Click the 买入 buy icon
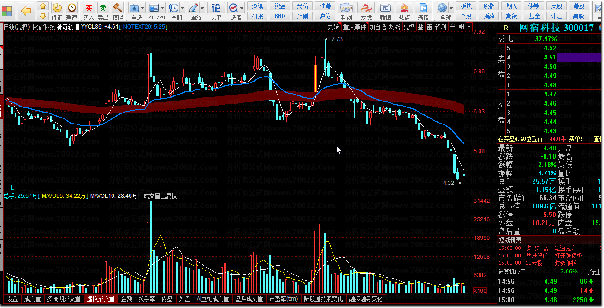 89,11
